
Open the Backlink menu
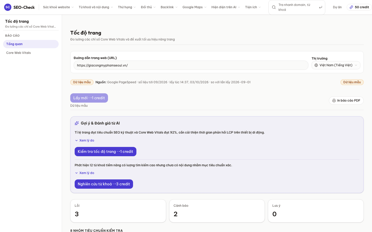click(169, 7)
